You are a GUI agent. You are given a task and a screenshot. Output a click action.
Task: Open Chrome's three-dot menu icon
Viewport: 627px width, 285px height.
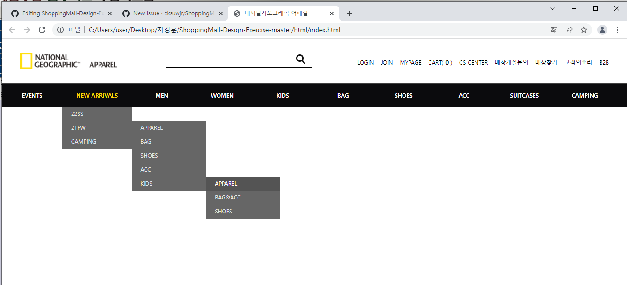click(x=617, y=29)
